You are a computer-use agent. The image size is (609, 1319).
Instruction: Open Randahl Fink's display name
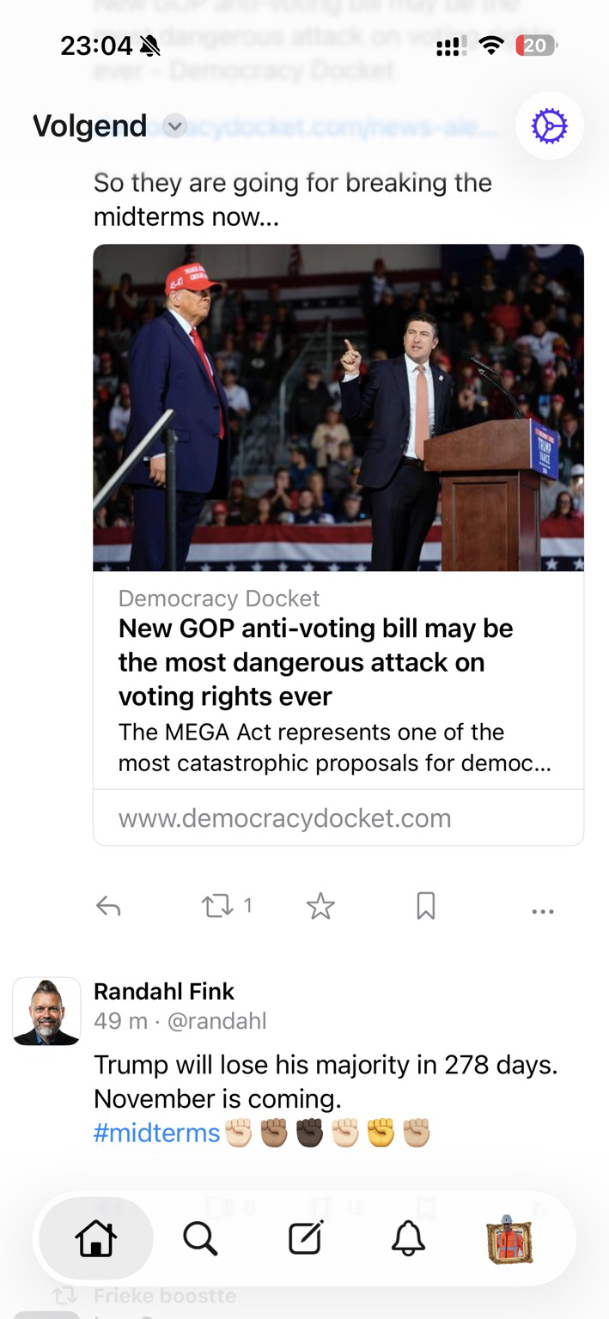tap(163, 991)
